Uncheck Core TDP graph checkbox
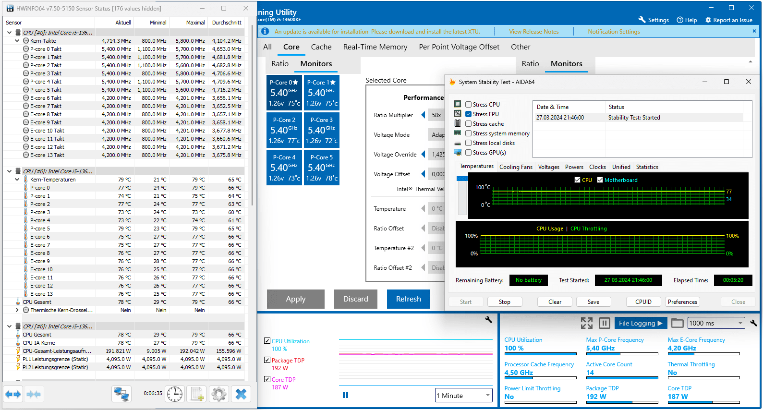The width and height of the screenshot is (763, 410). [x=267, y=379]
